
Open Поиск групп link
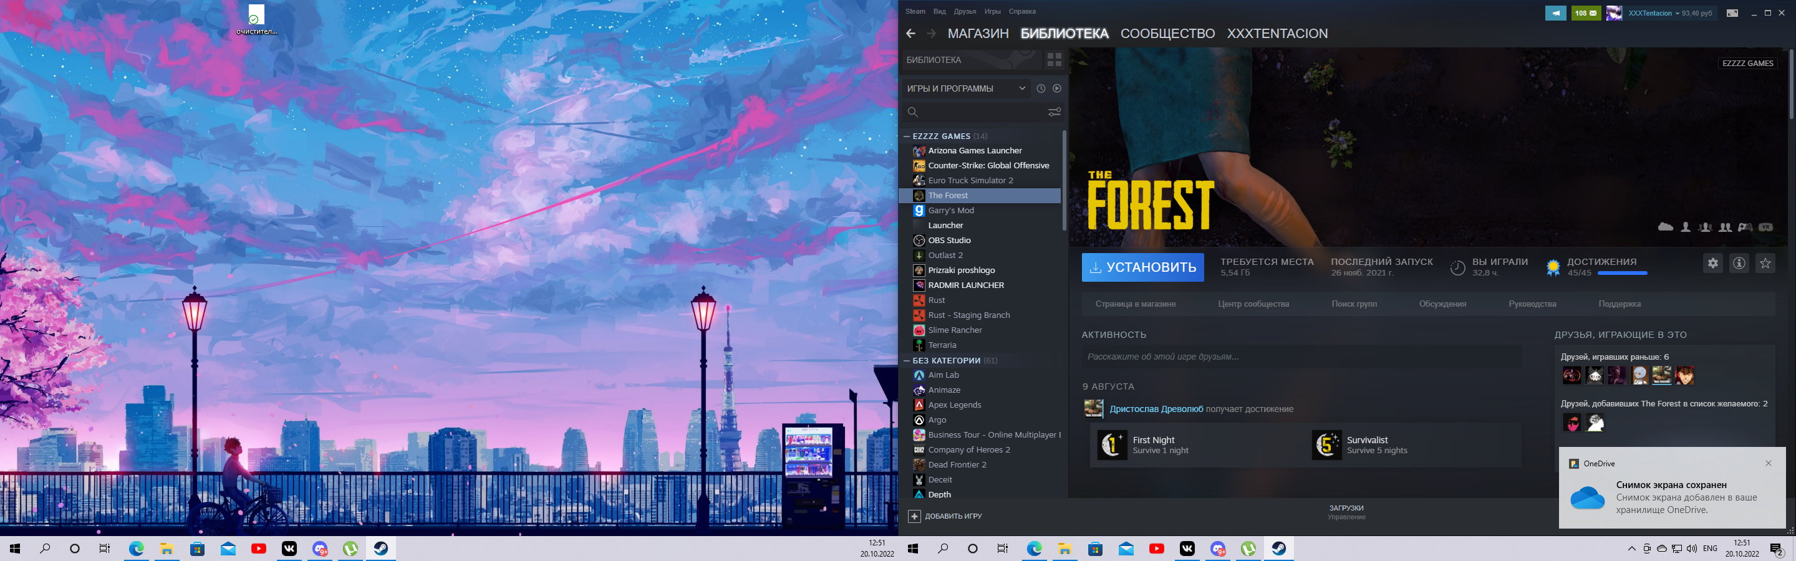(x=1354, y=304)
